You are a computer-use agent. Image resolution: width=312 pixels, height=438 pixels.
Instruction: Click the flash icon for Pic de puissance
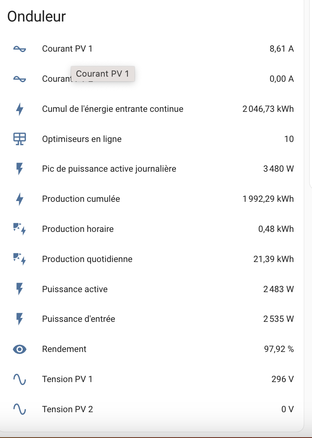(20, 169)
